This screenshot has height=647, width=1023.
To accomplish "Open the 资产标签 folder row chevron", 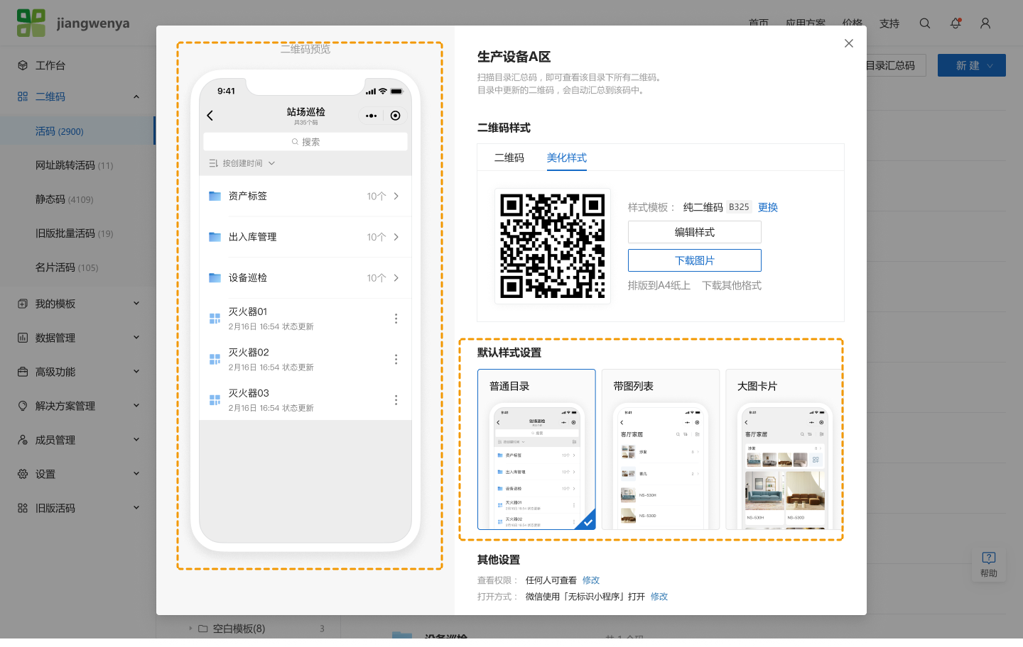I will click(x=396, y=196).
